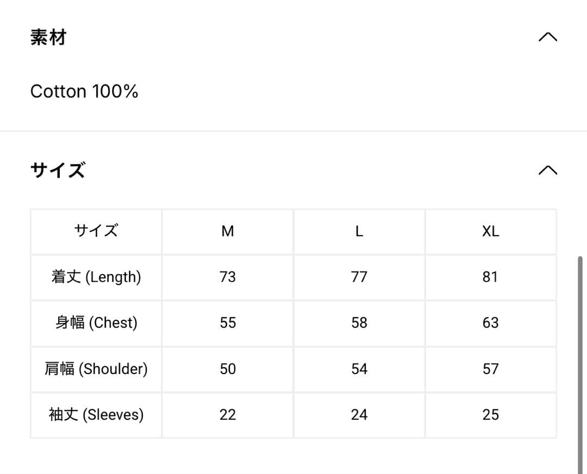Screen dimensions: 587x474
Task: Click the Cotton 100% material text
Action: [84, 91]
